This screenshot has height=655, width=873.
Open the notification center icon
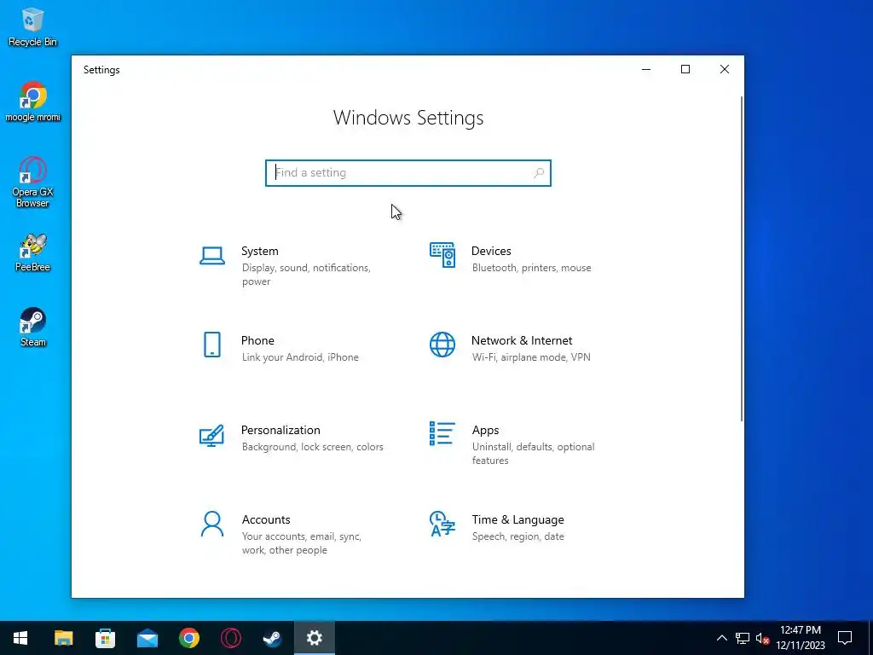point(845,638)
